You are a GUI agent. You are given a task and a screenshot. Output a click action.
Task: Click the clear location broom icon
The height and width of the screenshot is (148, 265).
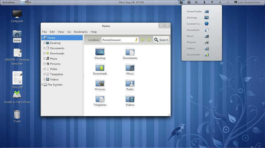click(136, 40)
